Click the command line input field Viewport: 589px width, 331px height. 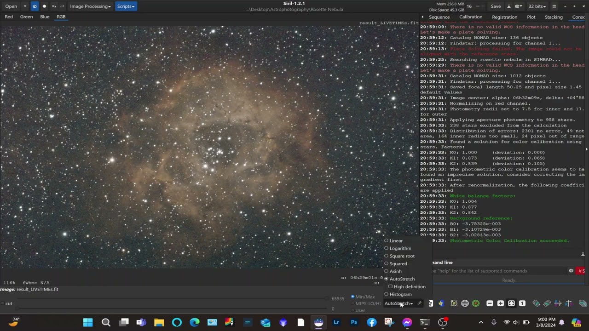(x=498, y=271)
